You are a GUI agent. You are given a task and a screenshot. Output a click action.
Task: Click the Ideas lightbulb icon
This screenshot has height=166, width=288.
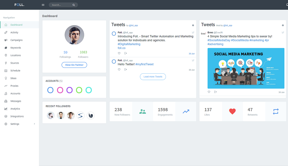pos(6,78)
